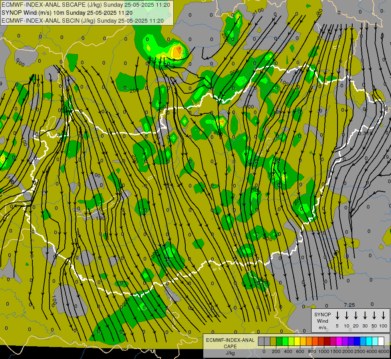
Task: Click the 400 tick label on CAPE scale
Action: click(288, 351)
